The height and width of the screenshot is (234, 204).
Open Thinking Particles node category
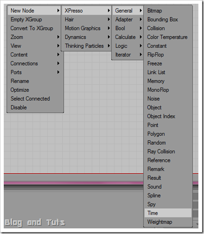(87, 46)
